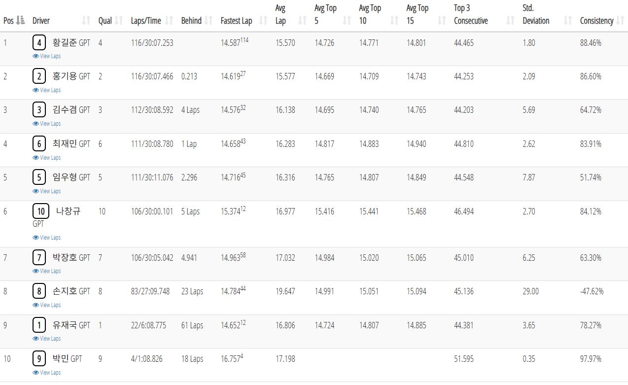Sort by Fastest Lap arrows
Viewport: 628px width, 385px height.
(x=263, y=20)
